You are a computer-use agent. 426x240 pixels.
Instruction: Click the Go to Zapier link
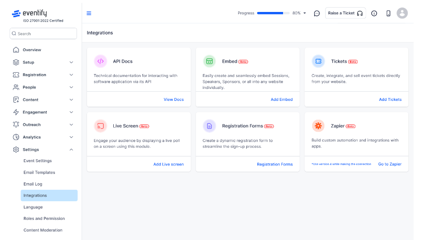pyautogui.click(x=390, y=164)
